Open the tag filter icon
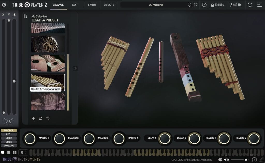Image resolution: width=265 pixels, height=163 pixels. click(x=48, y=118)
